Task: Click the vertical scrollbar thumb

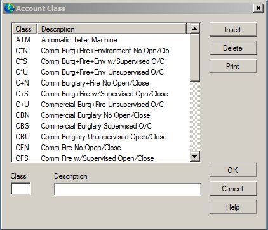Action: coord(195,58)
